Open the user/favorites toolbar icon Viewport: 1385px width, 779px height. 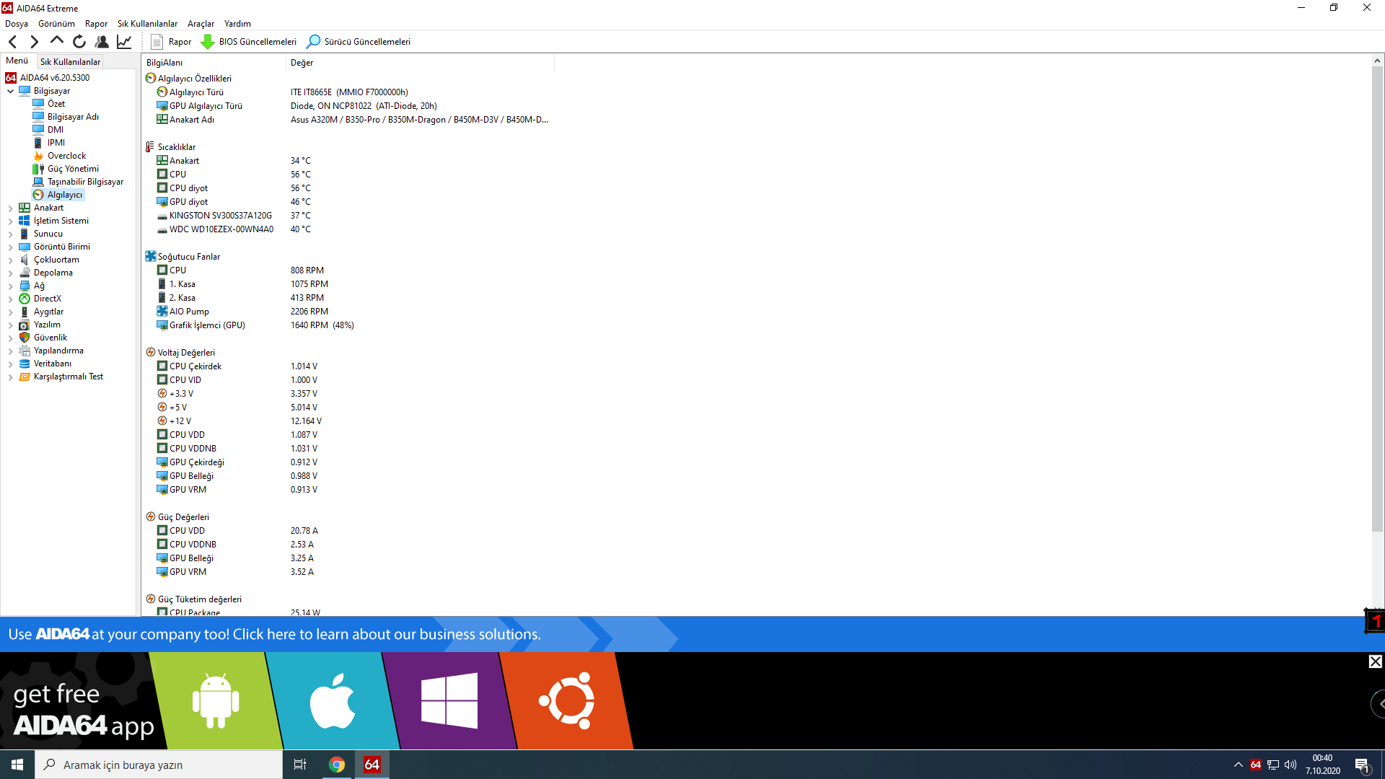click(x=102, y=42)
